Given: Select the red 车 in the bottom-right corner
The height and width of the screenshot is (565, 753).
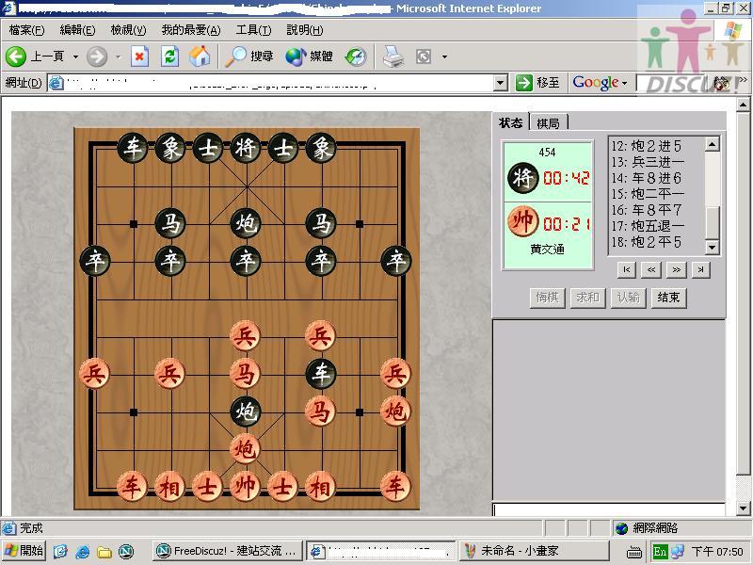Looking at the screenshot, I should tap(395, 486).
